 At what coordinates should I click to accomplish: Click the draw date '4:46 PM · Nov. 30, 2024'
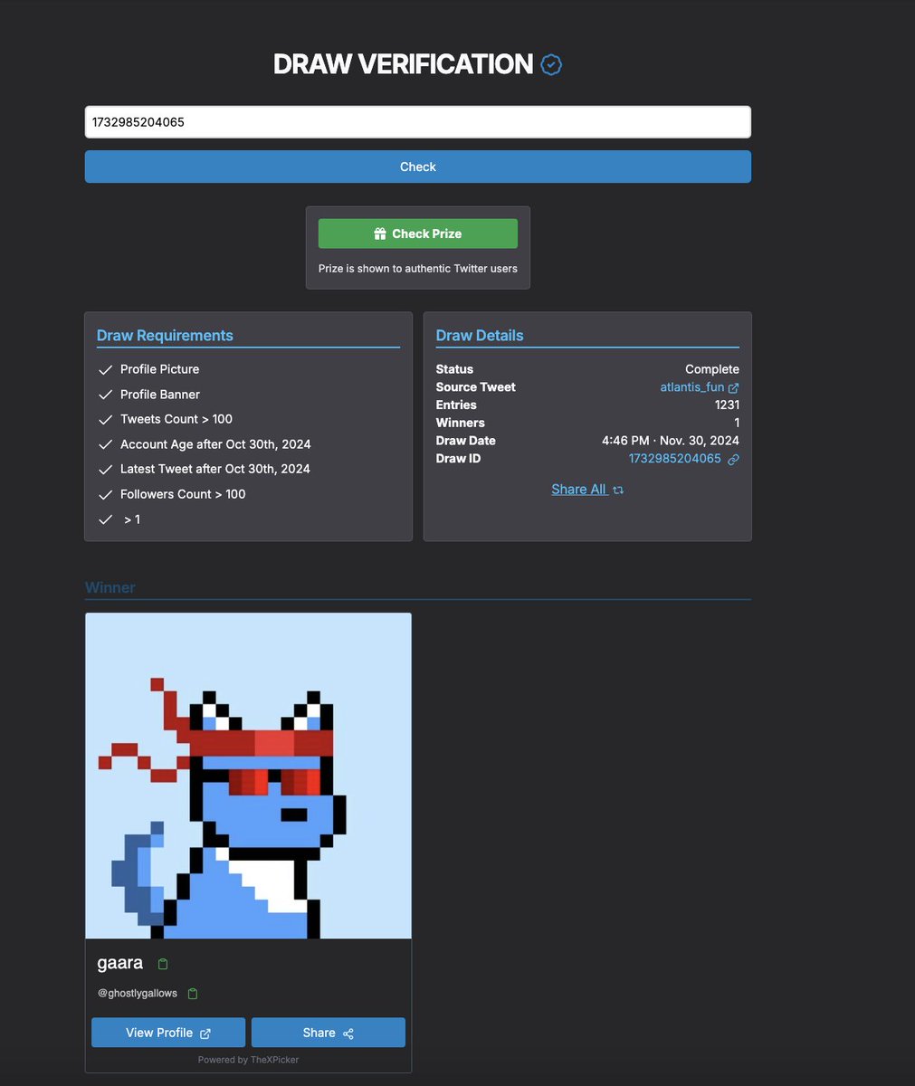click(671, 441)
